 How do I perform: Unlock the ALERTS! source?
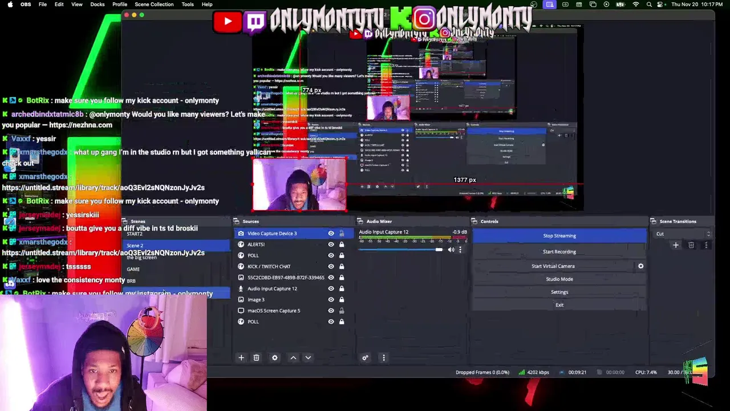point(342,244)
